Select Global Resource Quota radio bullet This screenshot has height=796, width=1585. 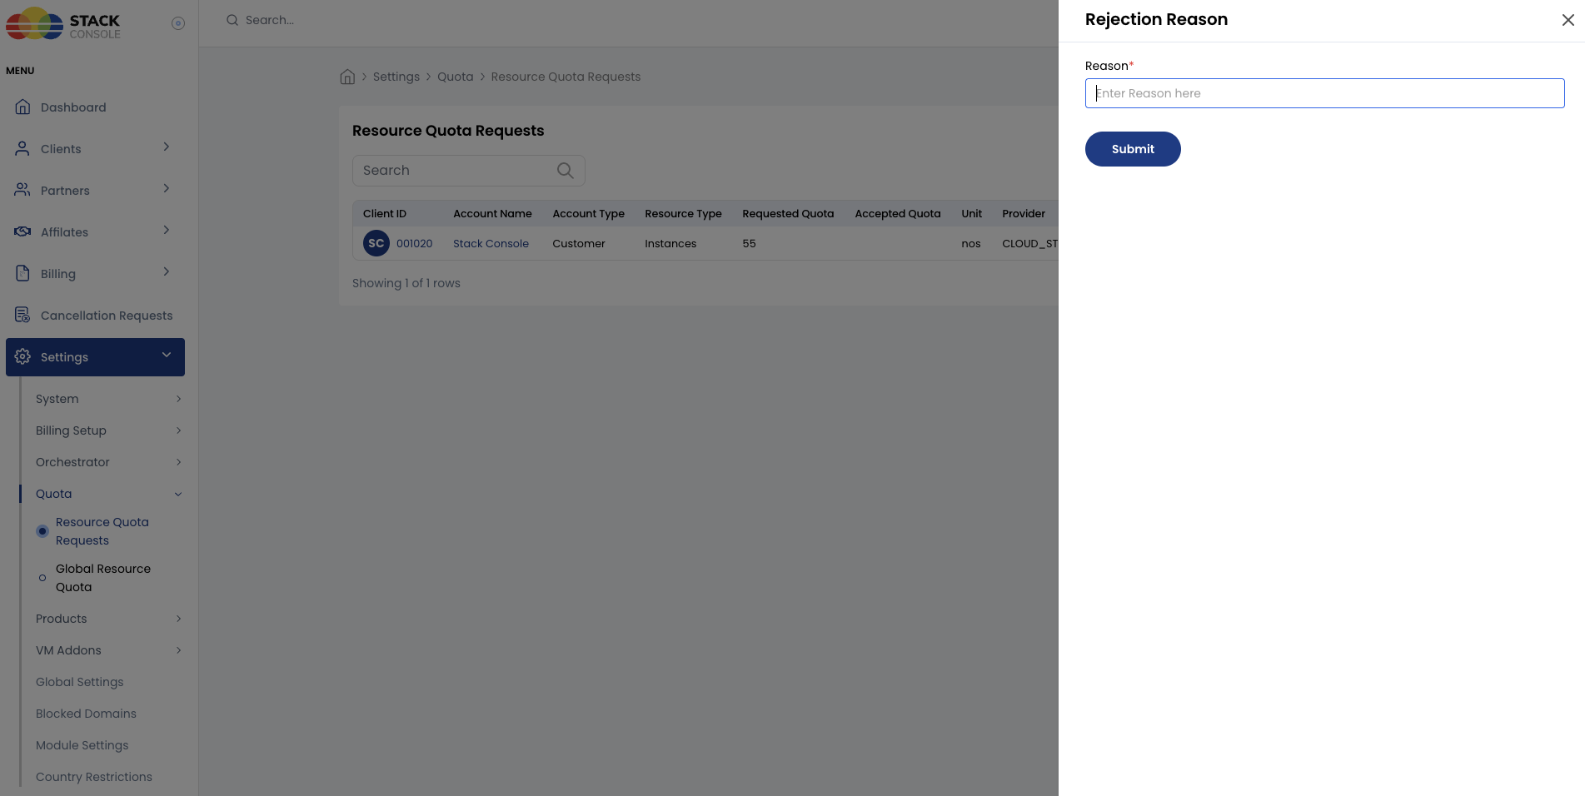(42, 578)
